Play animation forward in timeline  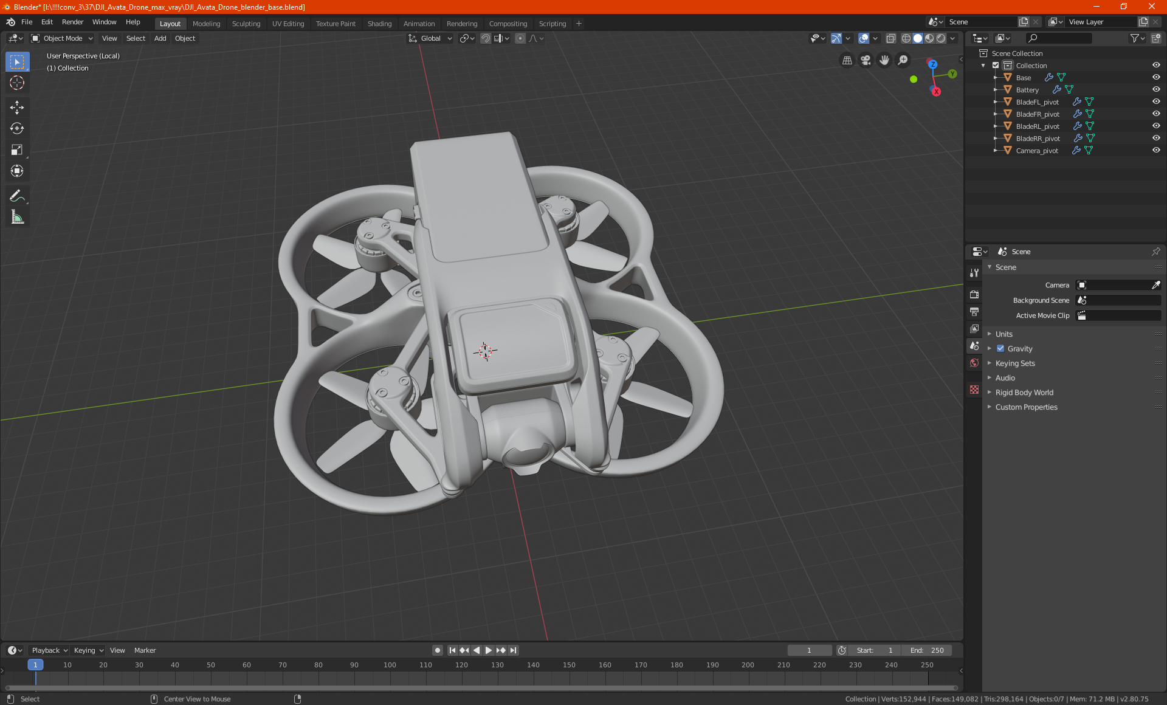pos(489,650)
